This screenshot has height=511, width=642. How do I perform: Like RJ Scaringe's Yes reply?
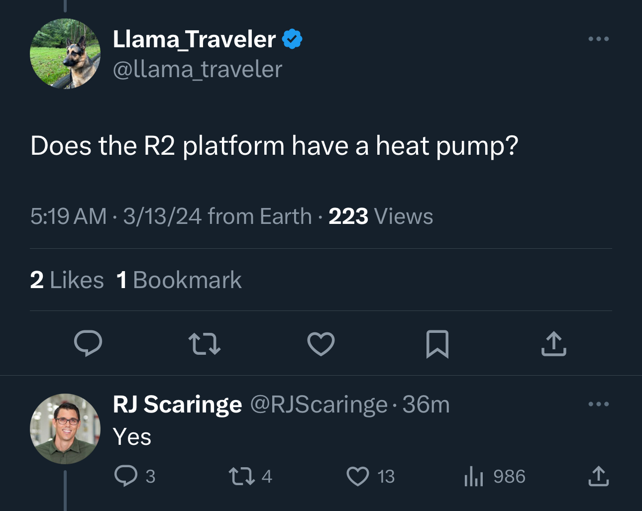(357, 477)
